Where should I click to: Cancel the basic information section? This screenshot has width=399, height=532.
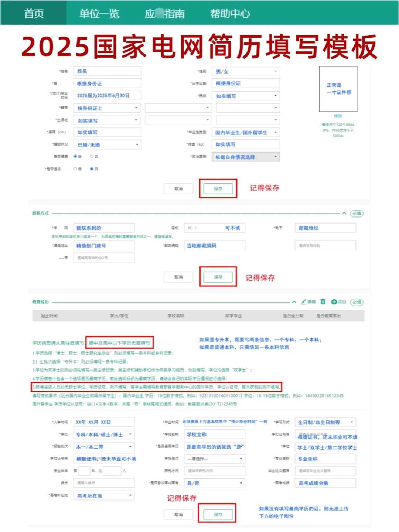(x=178, y=188)
